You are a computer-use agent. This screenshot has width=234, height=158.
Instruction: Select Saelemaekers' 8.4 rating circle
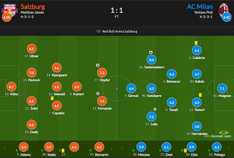151,60
